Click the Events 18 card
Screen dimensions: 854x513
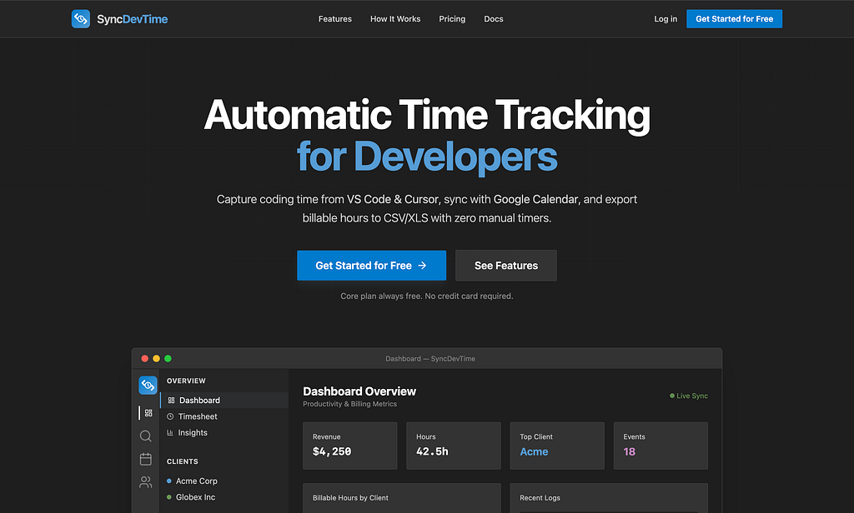[661, 446]
